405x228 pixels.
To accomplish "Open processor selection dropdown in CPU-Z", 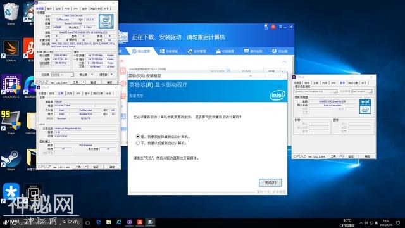I will (63, 75).
